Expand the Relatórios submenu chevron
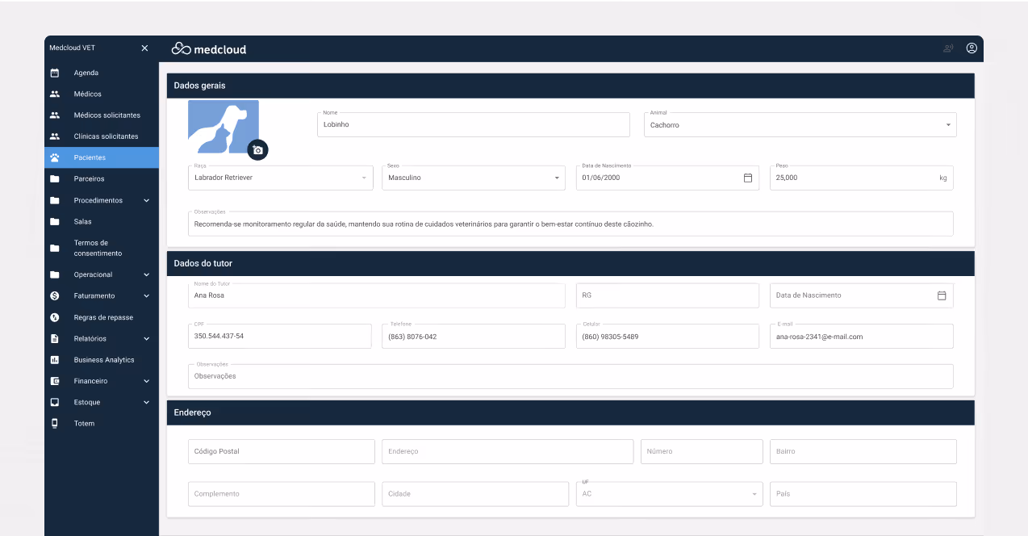1028x536 pixels. click(147, 338)
